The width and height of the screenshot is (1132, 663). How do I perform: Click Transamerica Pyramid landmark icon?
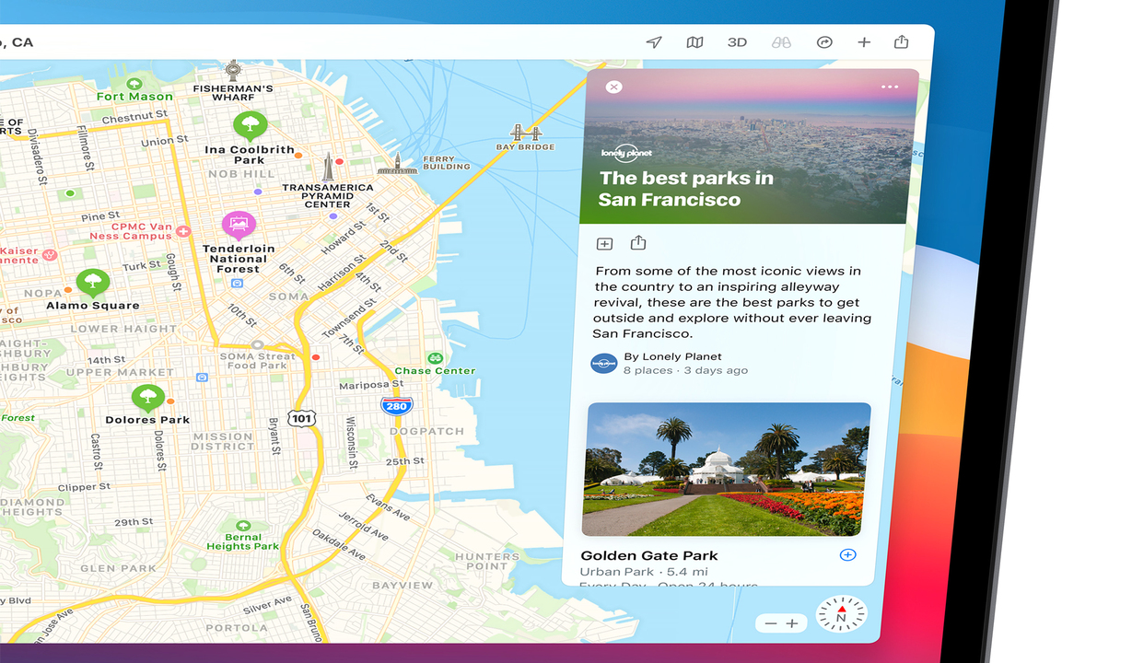[327, 167]
